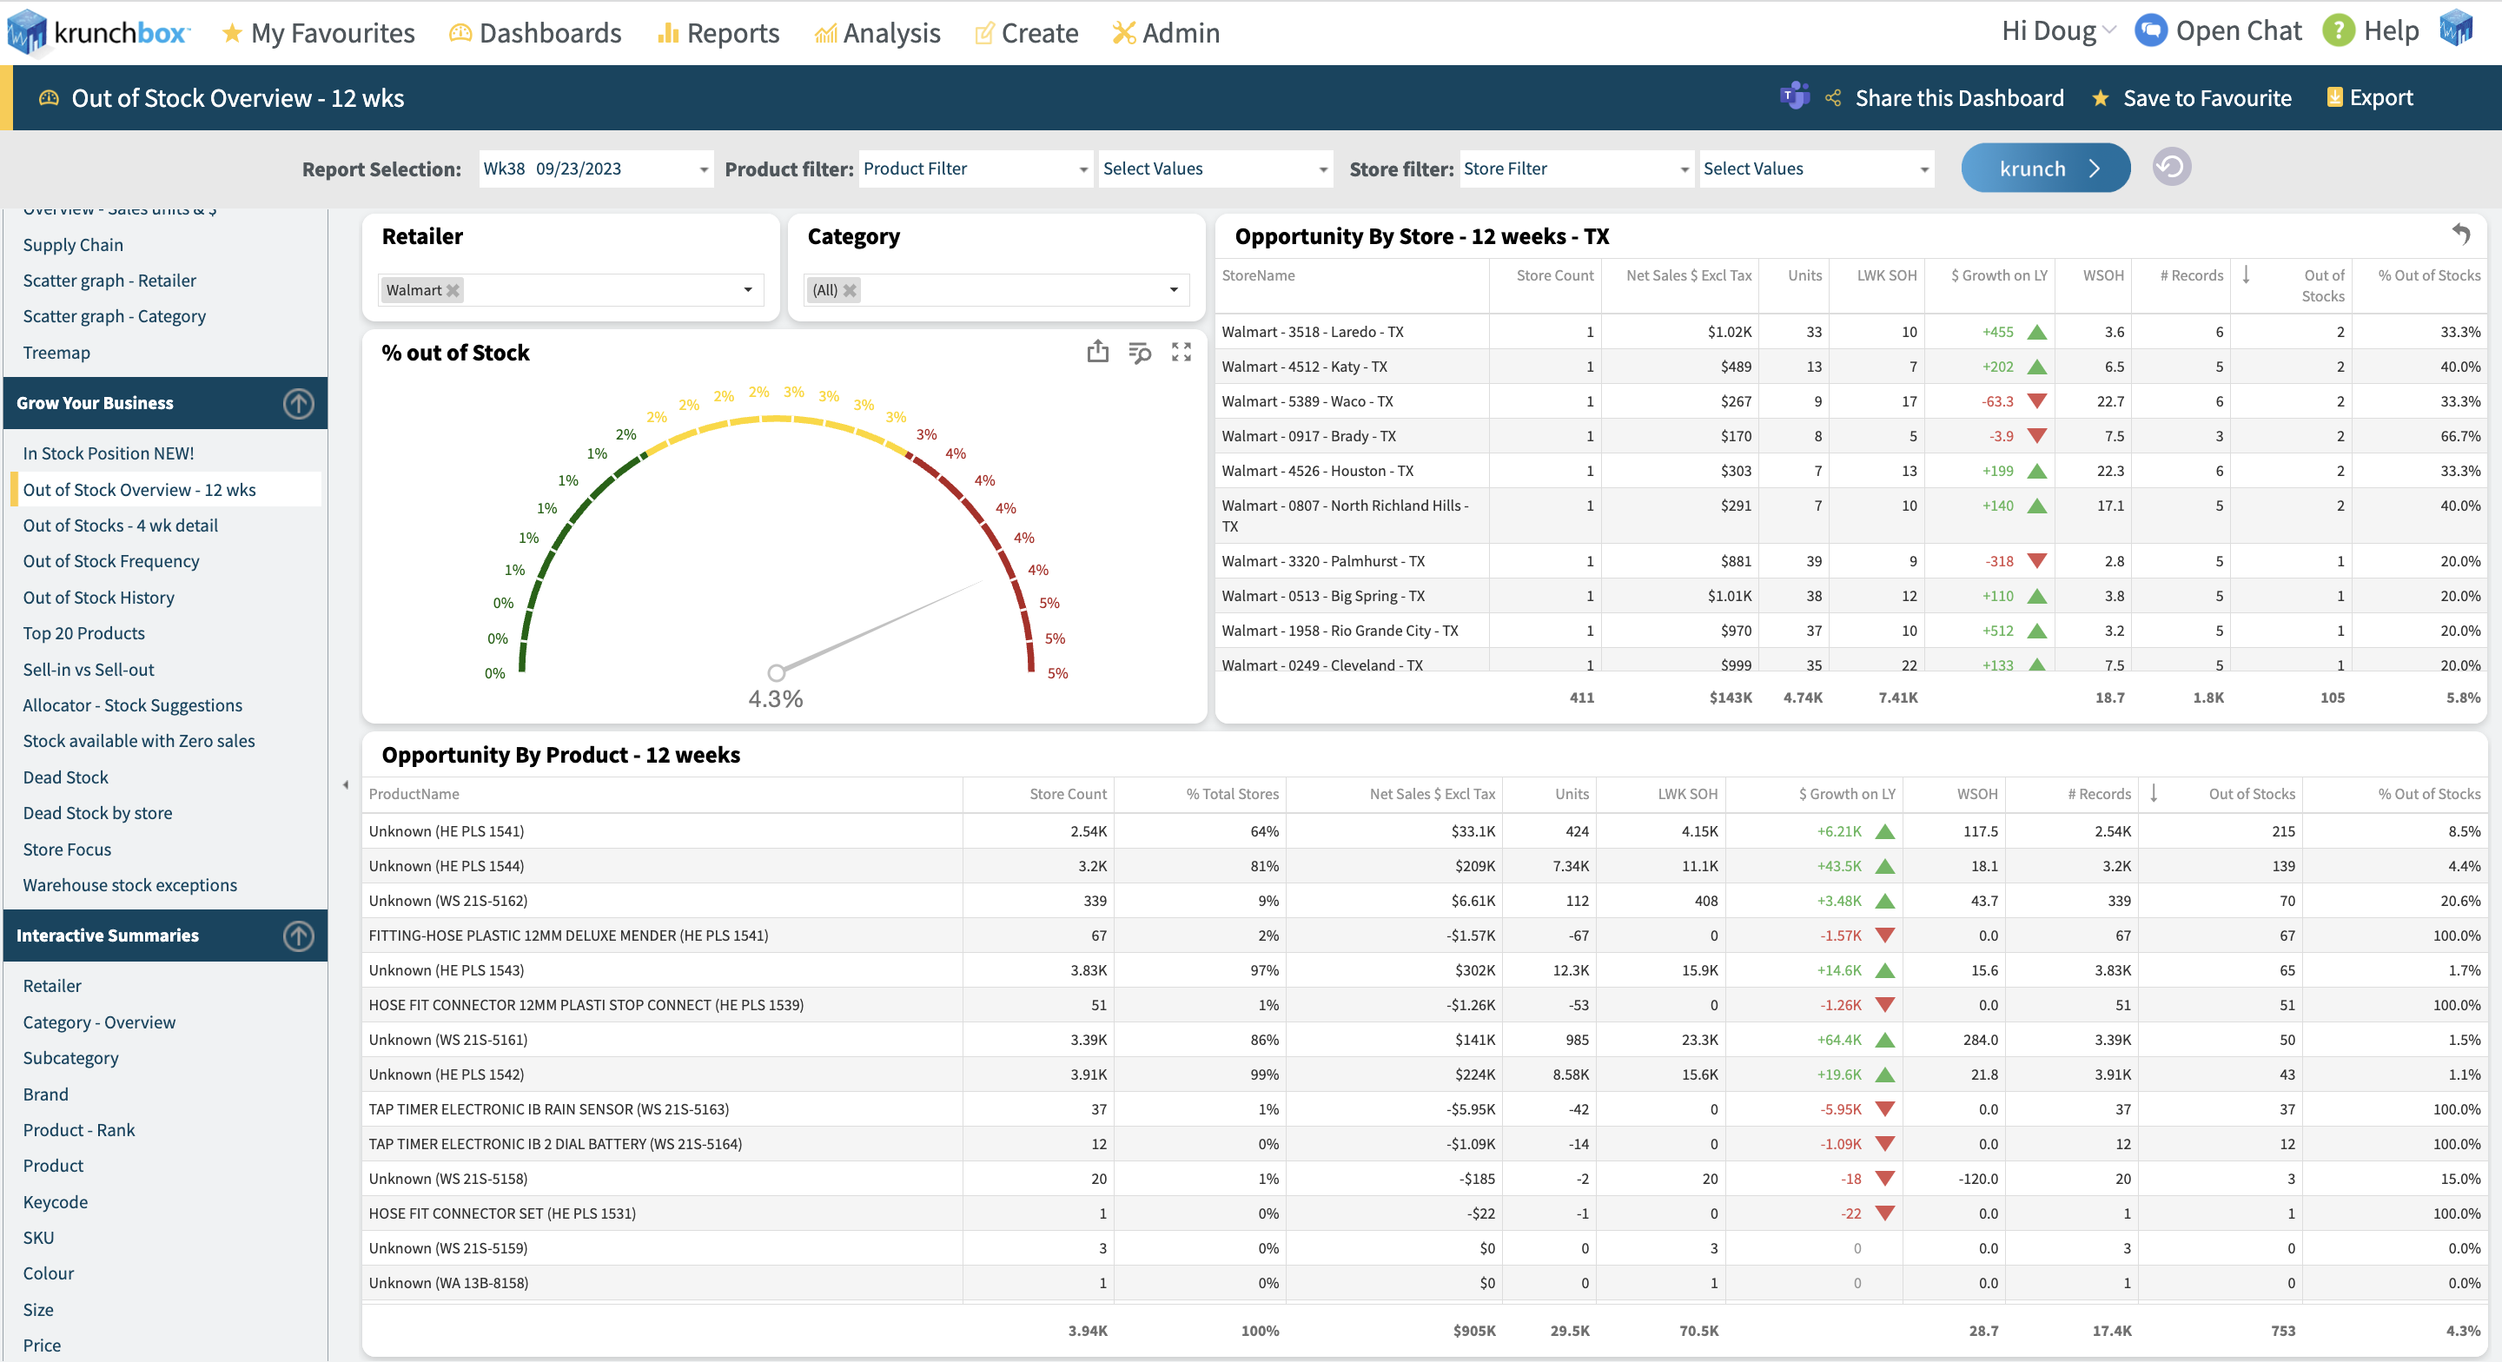Click the Open Chat bubble icon
The width and height of the screenshot is (2502, 1362).
[x=2150, y=30]
